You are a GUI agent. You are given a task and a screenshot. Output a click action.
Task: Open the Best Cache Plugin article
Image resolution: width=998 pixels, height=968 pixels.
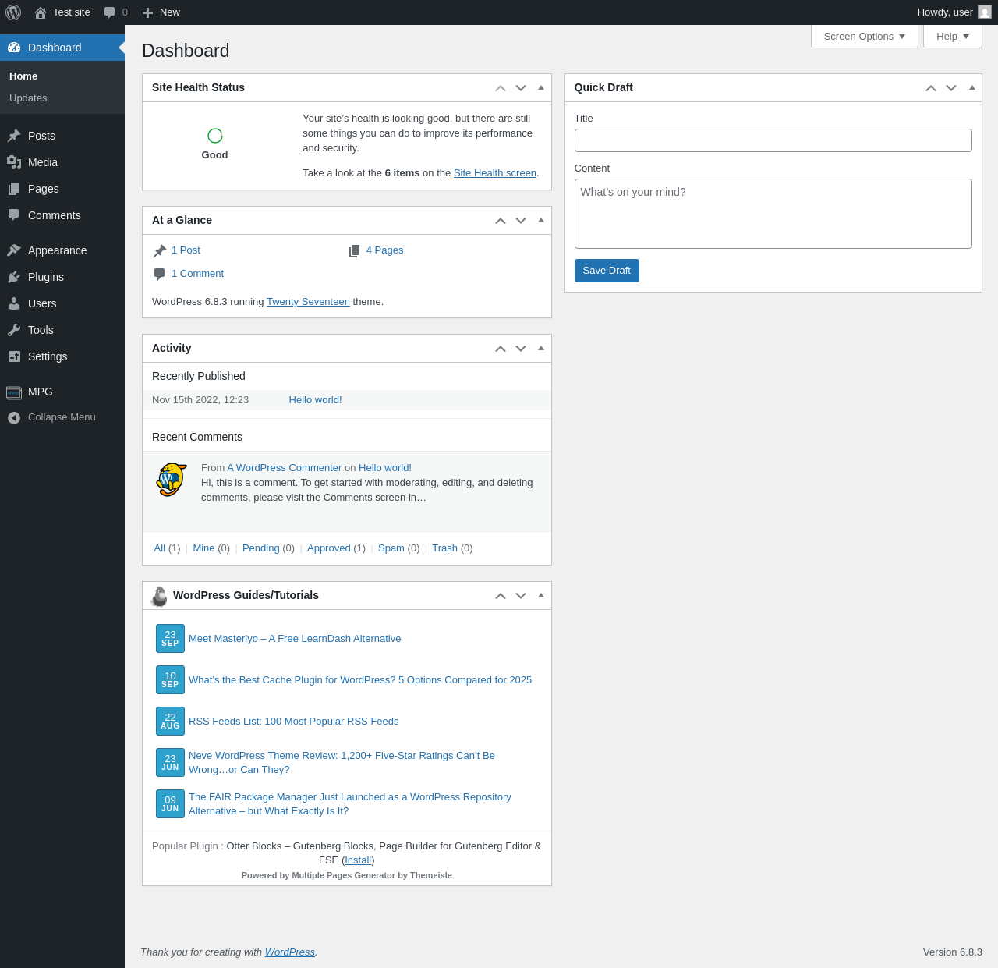[360, 680]
